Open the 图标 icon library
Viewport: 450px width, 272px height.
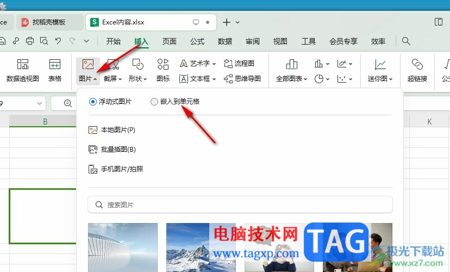click(x=163, y=70)
